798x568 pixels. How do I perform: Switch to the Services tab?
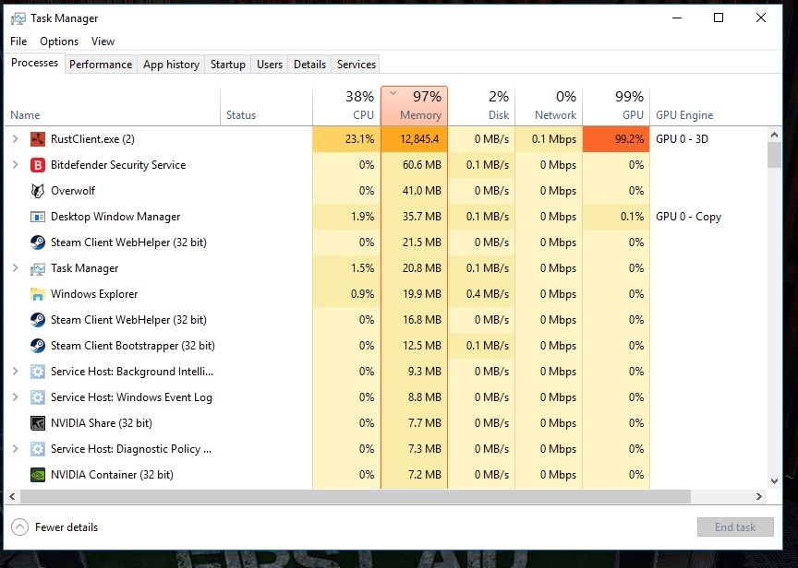357,65
